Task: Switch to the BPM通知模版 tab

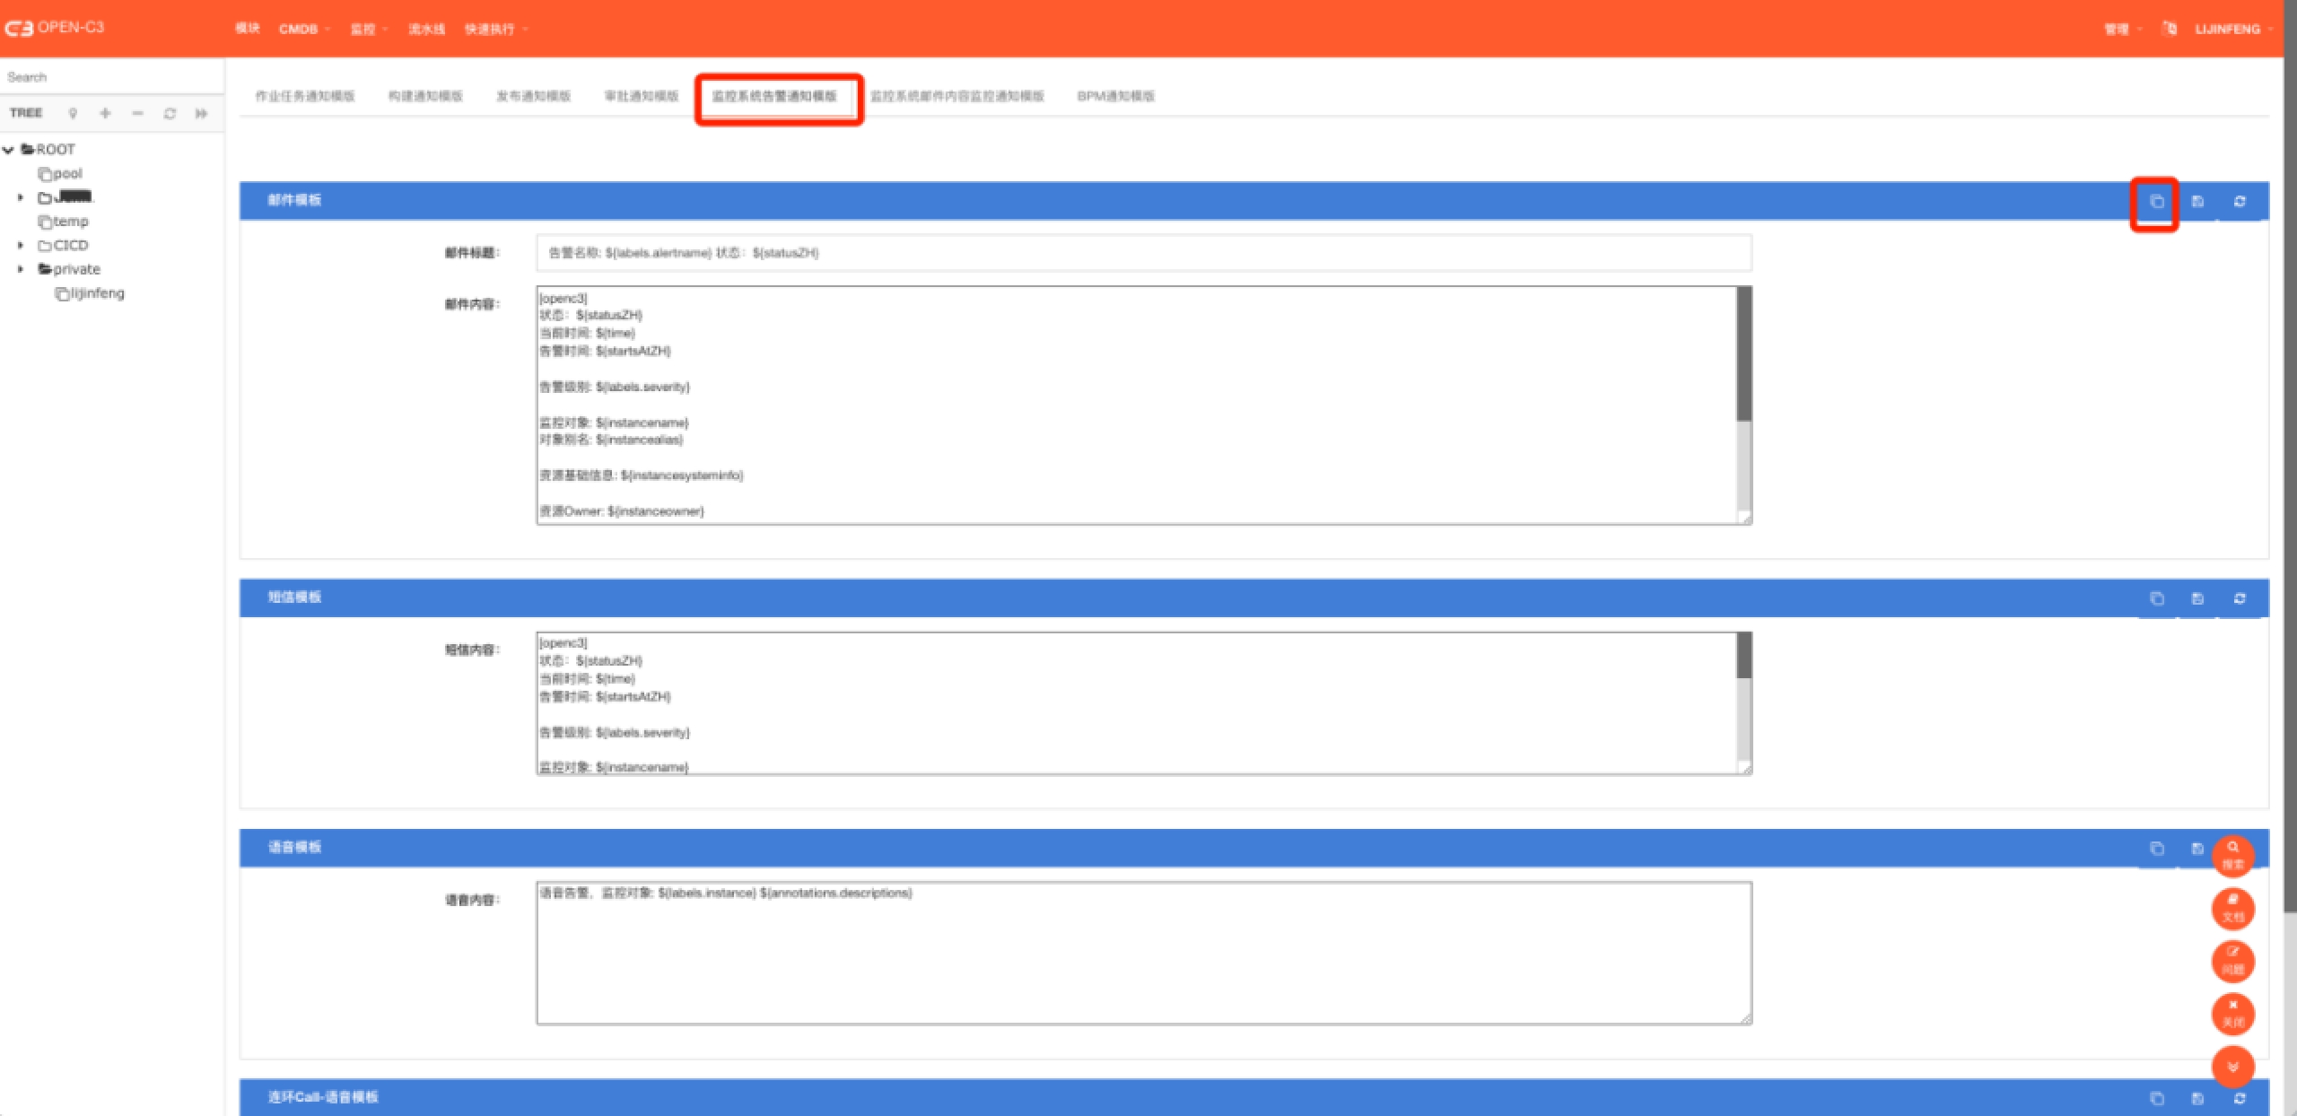Action: 1115,96
